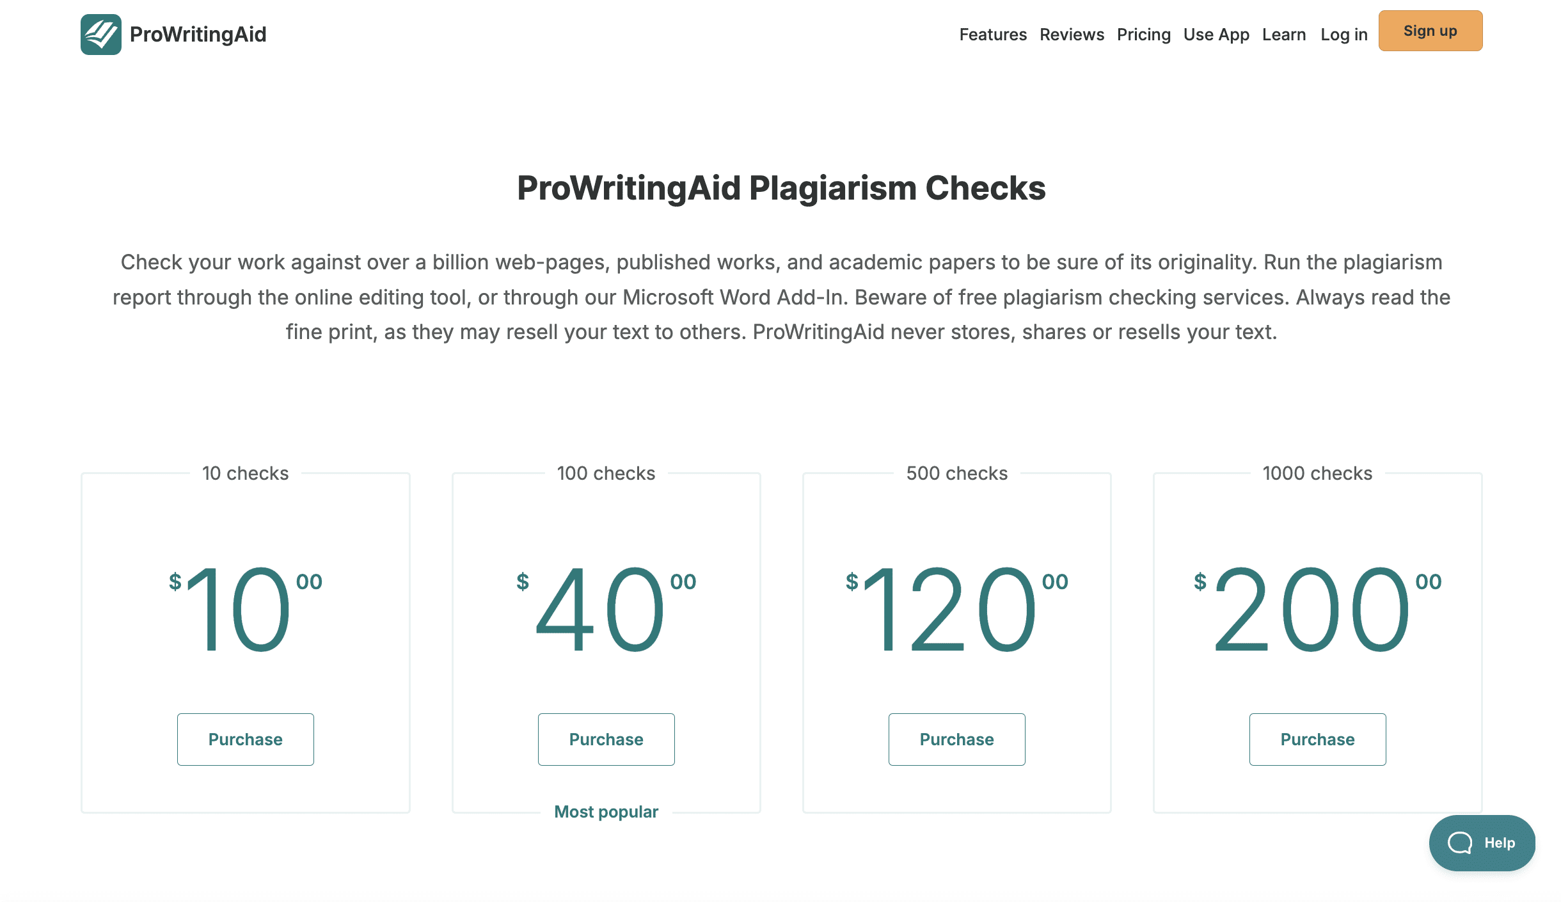Purchase the 10 checks package

(245, 740)
